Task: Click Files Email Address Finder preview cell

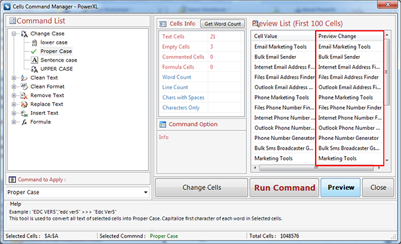Action: tap(348, 77)
